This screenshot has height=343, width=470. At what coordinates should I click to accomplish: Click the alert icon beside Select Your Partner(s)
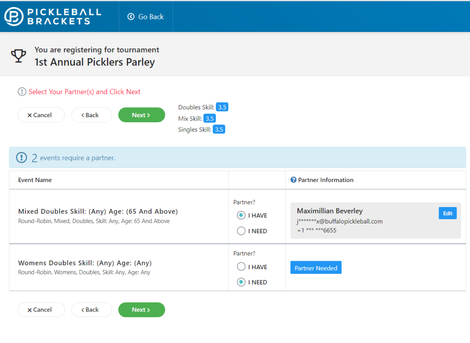coord(22,92)
